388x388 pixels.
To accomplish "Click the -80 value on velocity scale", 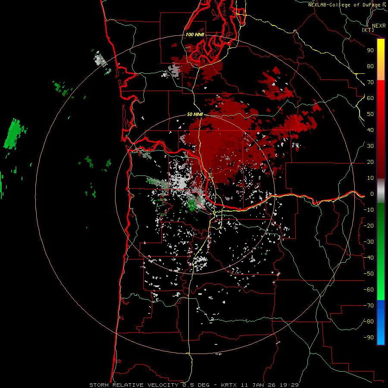I will 369,322.
